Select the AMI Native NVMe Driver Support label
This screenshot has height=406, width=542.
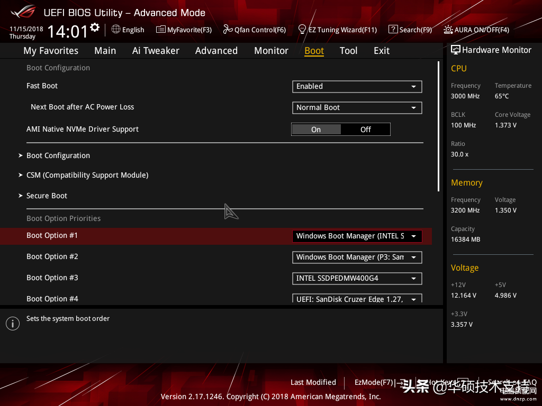tap(82, 129)
